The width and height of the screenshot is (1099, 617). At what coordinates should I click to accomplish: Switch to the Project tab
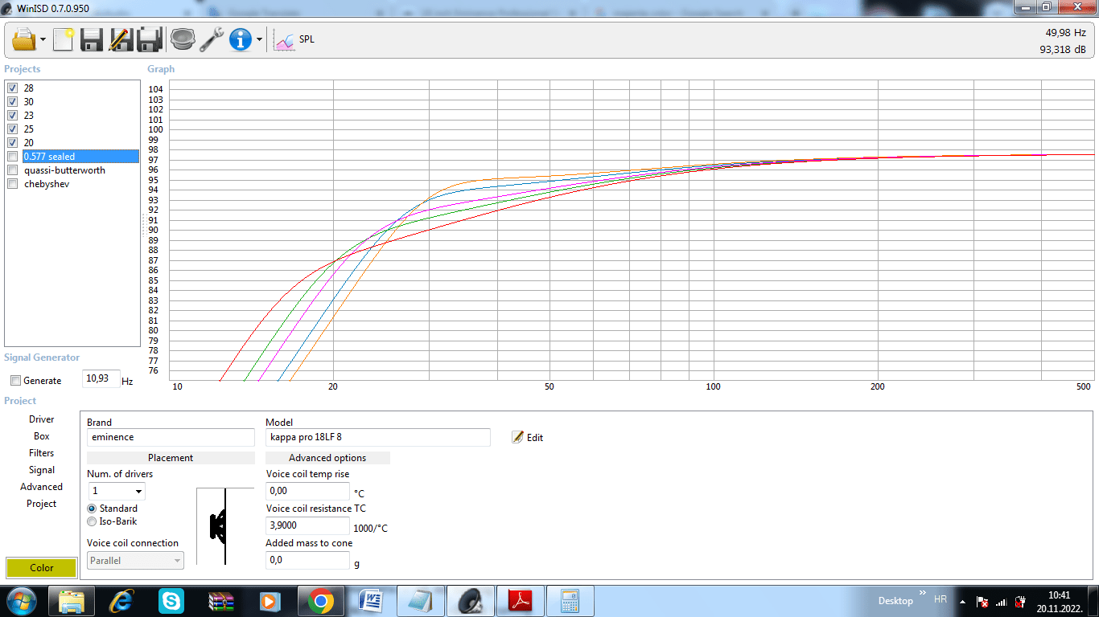pyautogui.click(x=42, y=504)
